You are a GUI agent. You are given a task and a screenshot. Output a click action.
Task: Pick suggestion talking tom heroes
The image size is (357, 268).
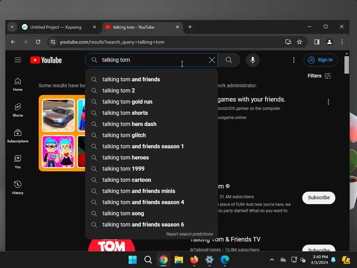[x=151, y=157]
